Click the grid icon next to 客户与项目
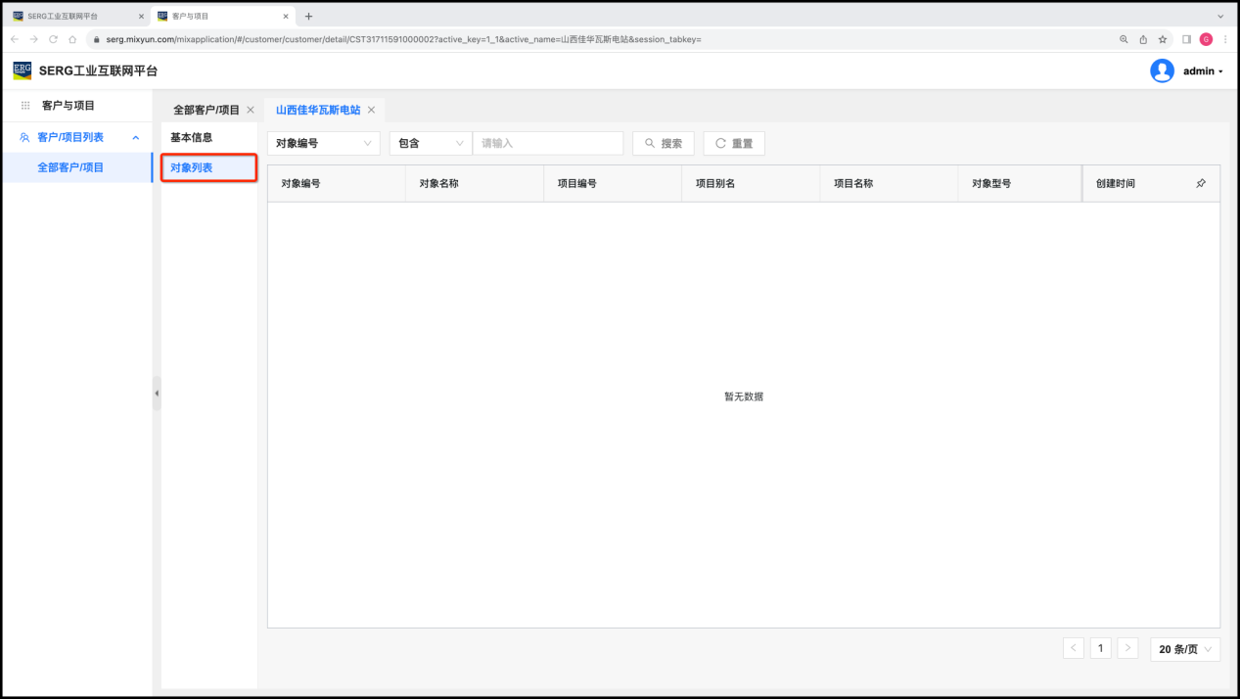The width and height of the screenshot is (1240, 699). 25,106
